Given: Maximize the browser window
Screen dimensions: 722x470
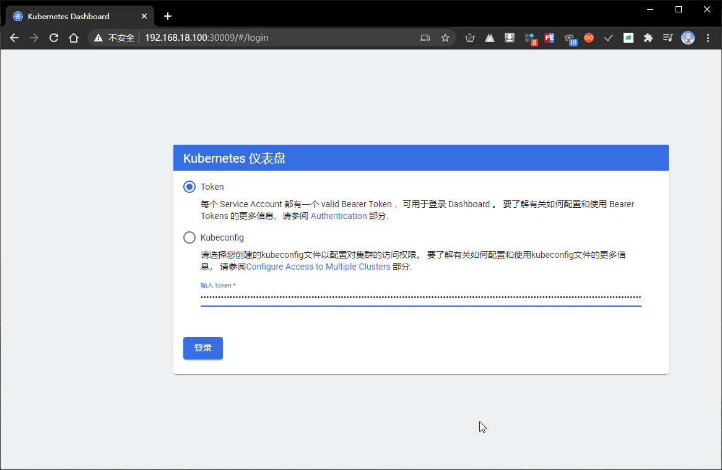Looking at the screenshot, I should click(679, 9).
